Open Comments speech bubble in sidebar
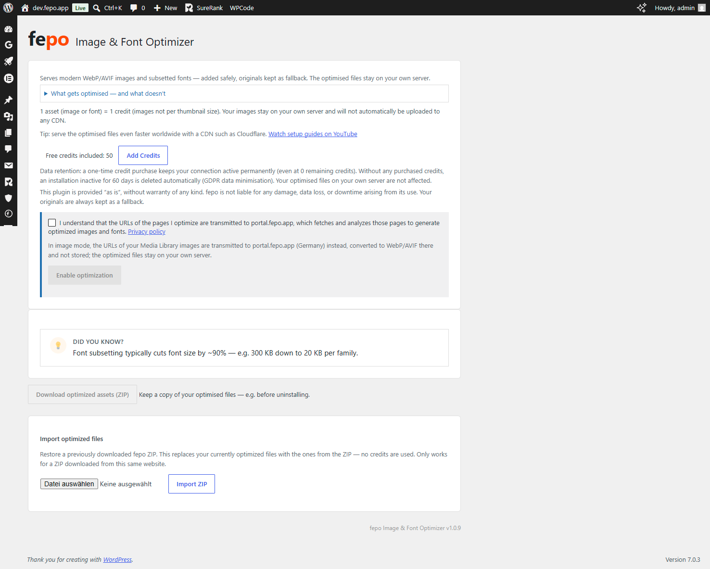The height and width of the screenshot is (569, 710). point(8,149)
